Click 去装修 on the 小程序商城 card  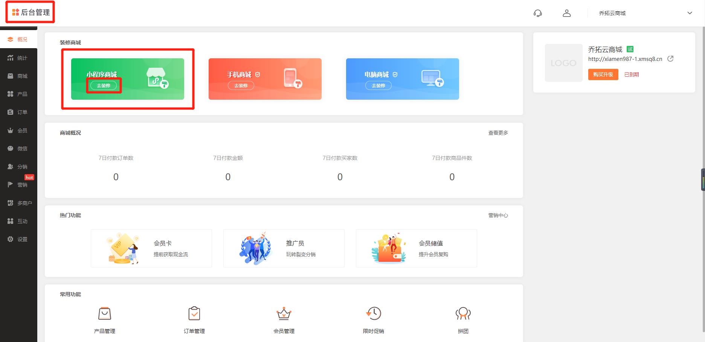tap(104, 86)
